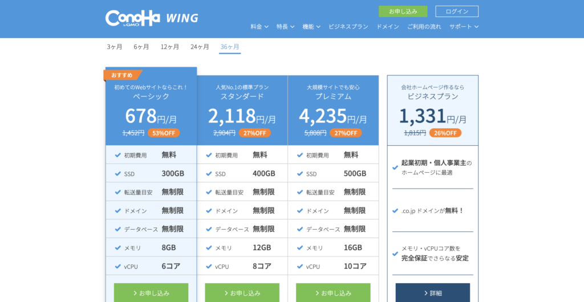This screenshot has height=302, width=584.
Task: Click the 16GB memory value
Action: [352, 248]
